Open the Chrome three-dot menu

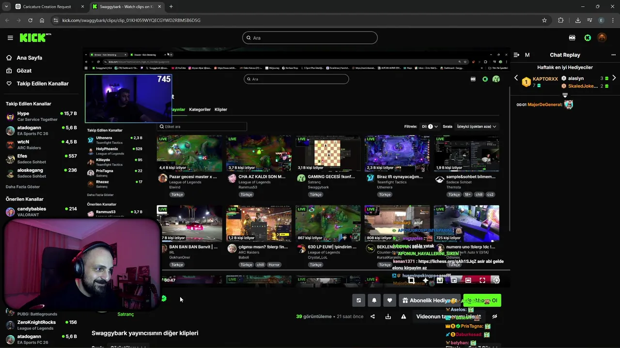coord(613,20)
